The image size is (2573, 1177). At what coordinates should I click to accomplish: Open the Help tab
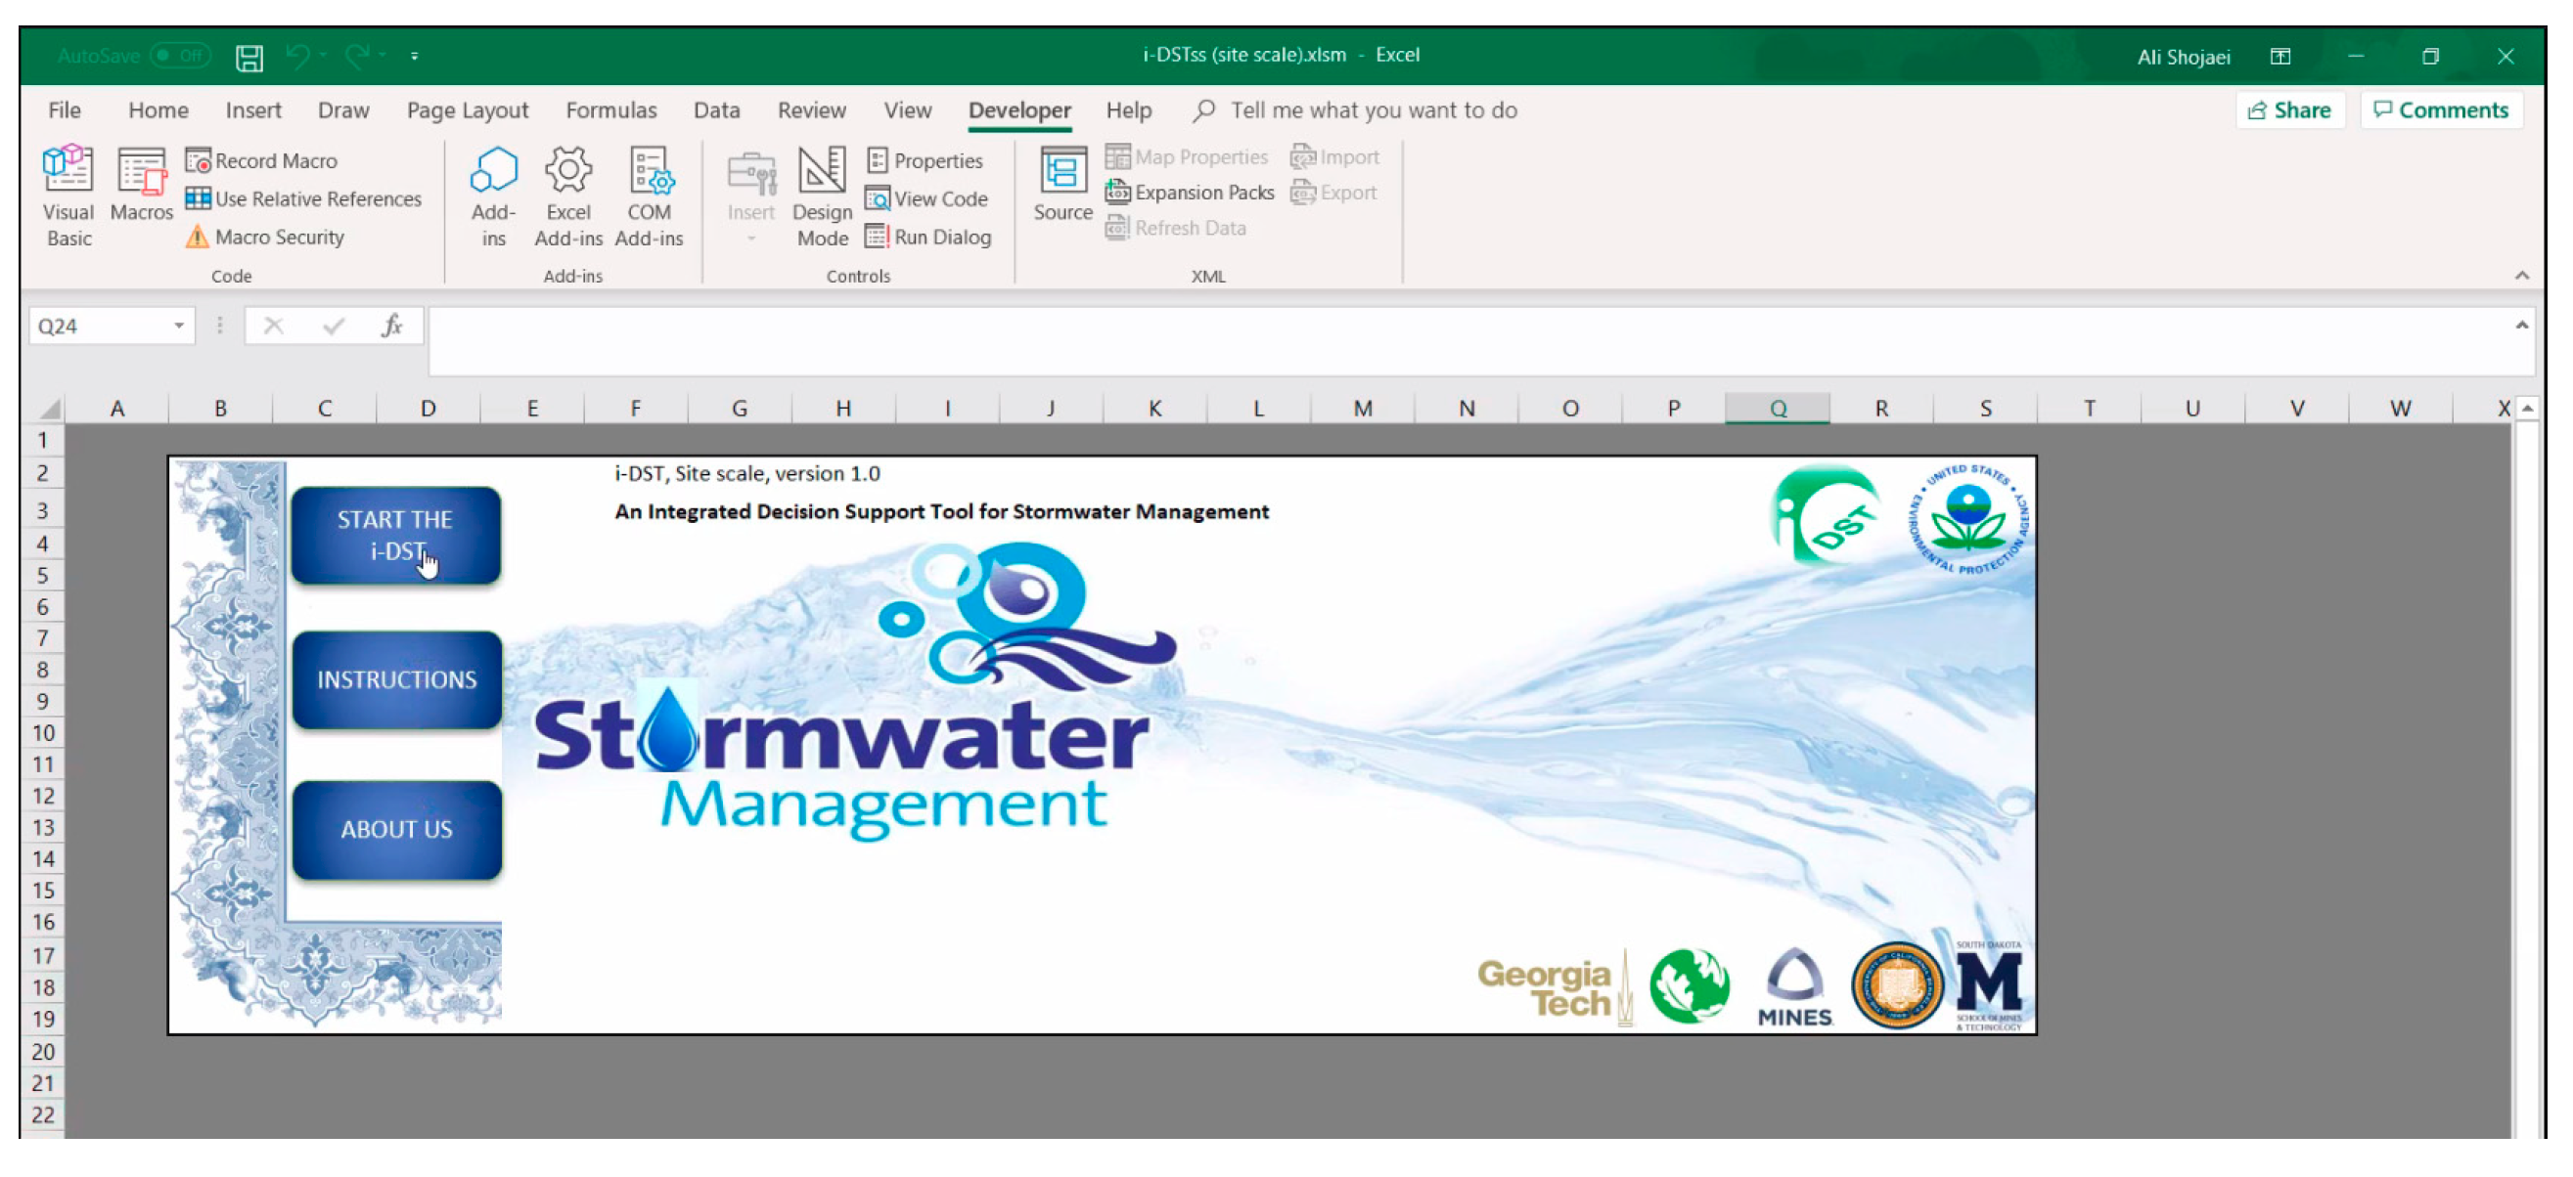click(x=1129, y=109)
